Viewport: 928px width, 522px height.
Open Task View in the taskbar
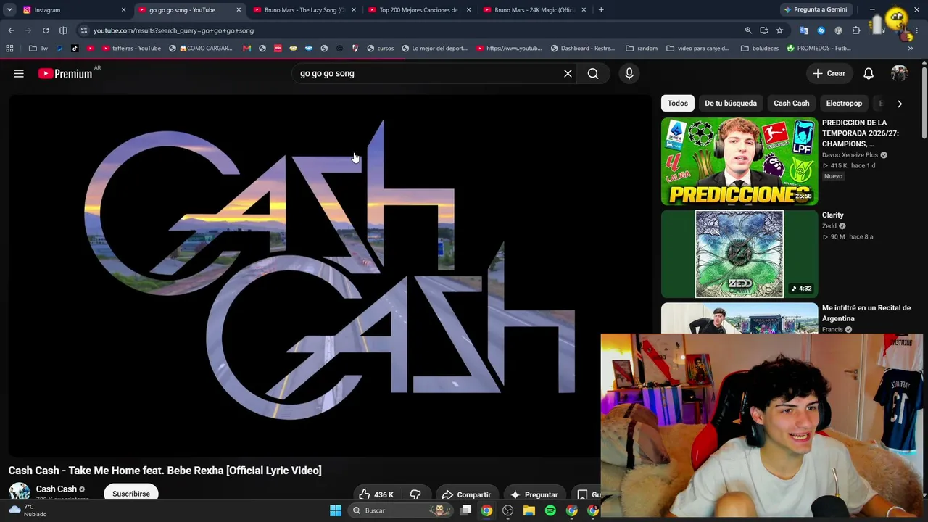466,510
